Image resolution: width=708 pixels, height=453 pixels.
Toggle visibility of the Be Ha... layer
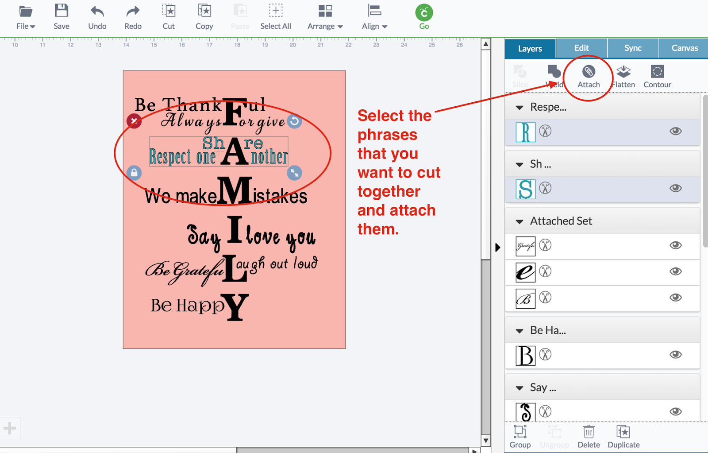675,354
